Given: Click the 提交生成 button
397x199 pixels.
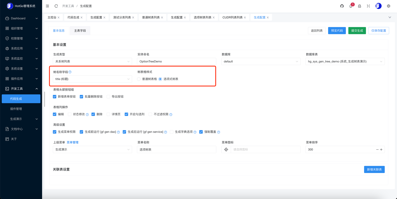Looking at the screenshot, I should [357, 31].
